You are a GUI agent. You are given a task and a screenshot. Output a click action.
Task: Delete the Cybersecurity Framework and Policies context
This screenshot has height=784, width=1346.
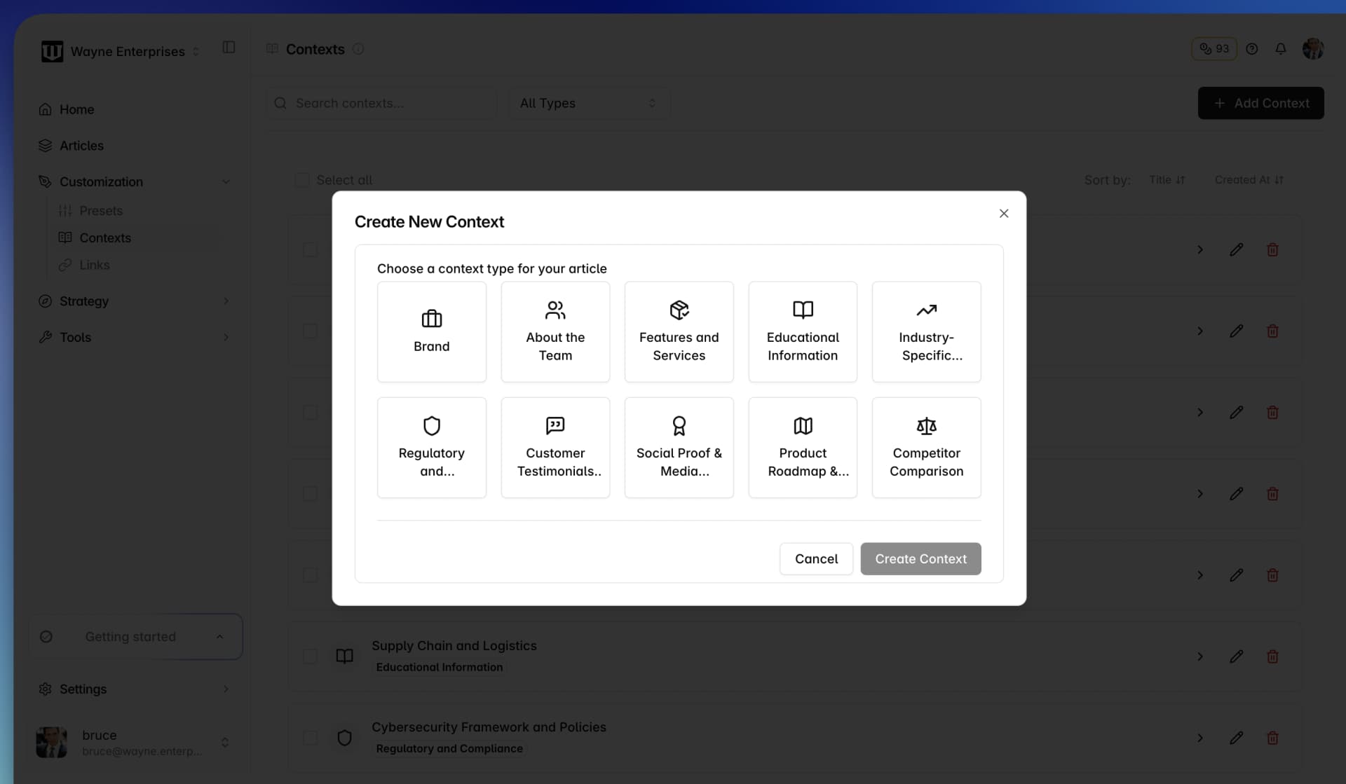pos(1273,738)
